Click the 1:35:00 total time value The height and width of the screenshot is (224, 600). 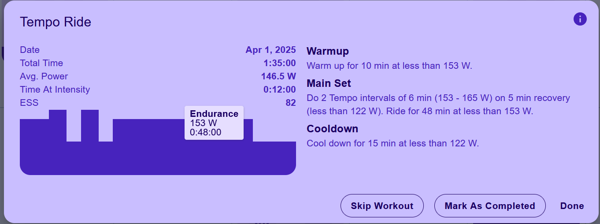(280, 63)
